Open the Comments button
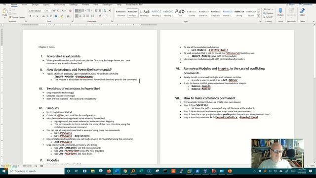The height and width of the screenshot is (178, 316). (306, 4)
